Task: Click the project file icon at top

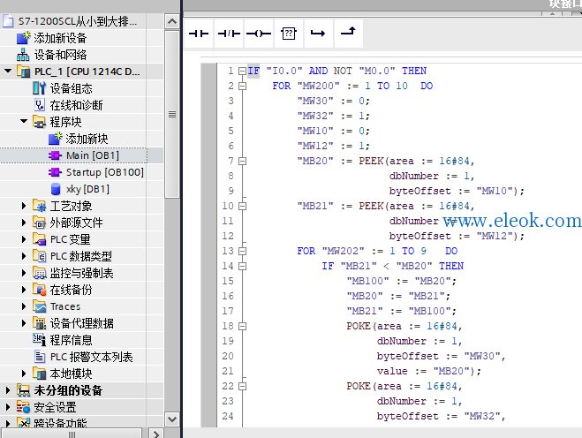Action: coord(8,21)
